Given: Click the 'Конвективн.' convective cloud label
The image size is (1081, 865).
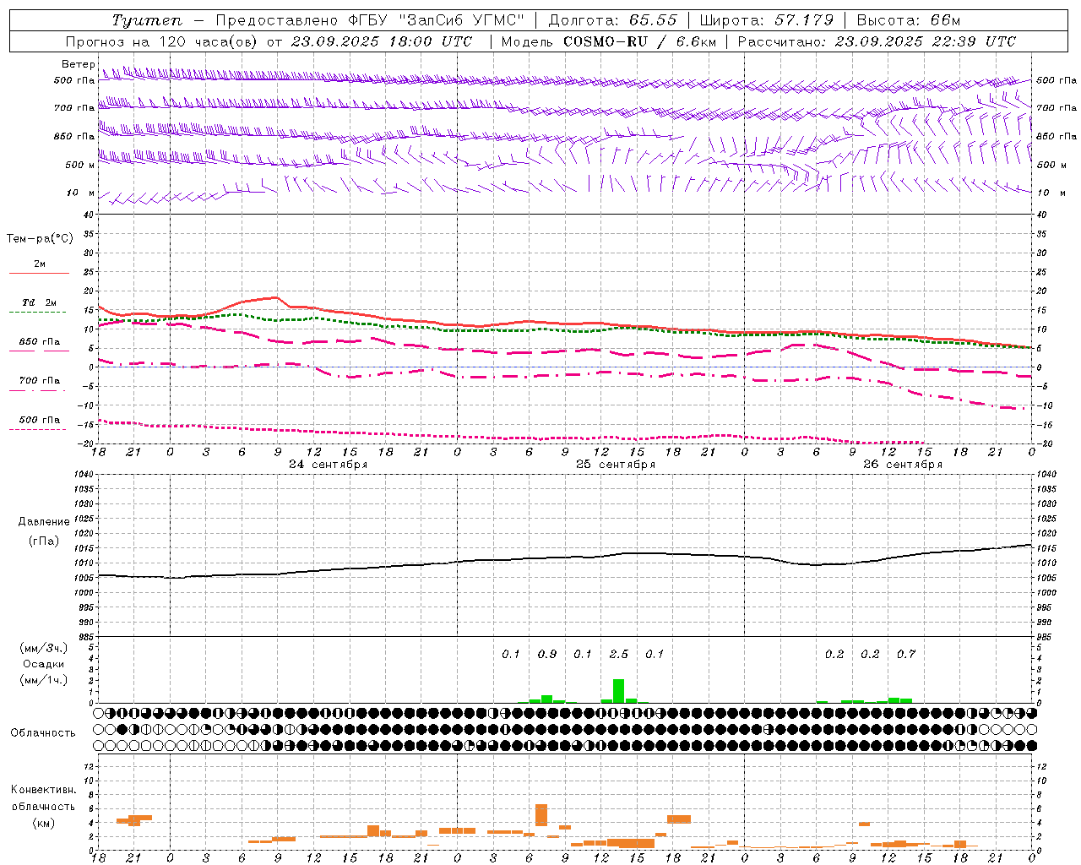Looking at the screenshot, I should pos(43,790).
